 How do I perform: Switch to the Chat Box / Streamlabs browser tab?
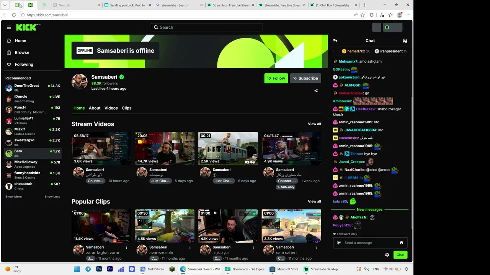(x=333, y=5)
